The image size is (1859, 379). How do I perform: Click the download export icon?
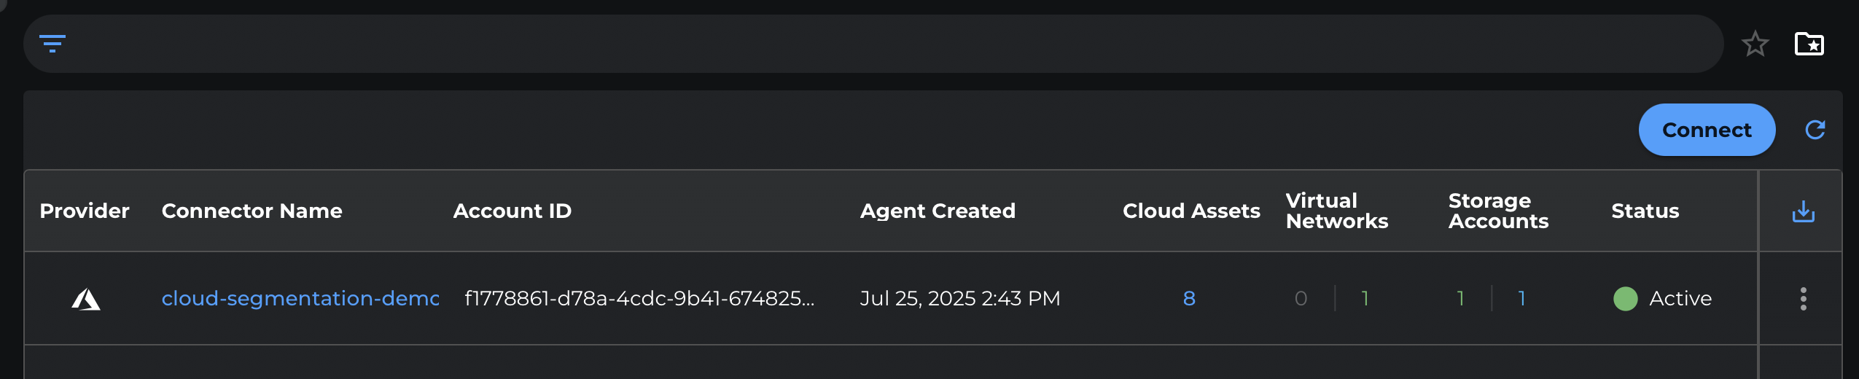click(x=1804, y=211)
